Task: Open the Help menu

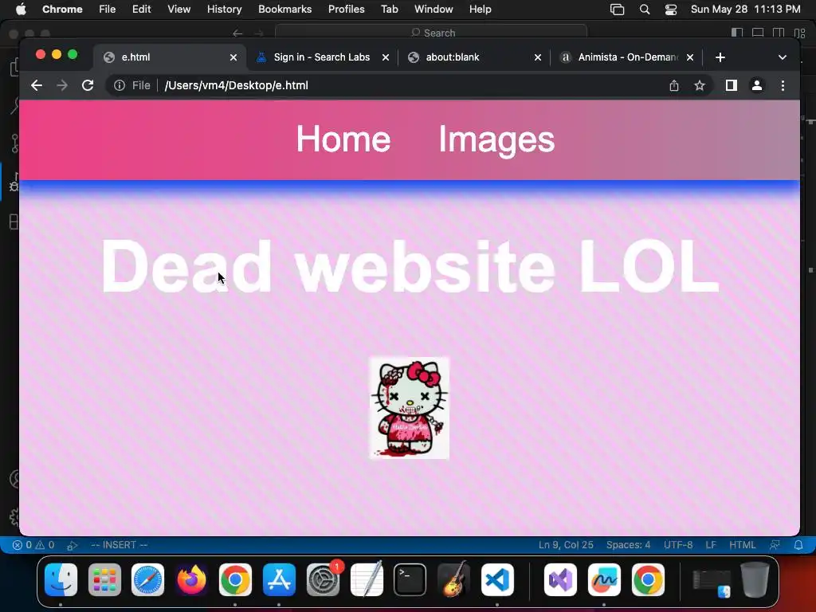Action: (x=480, y=10)
